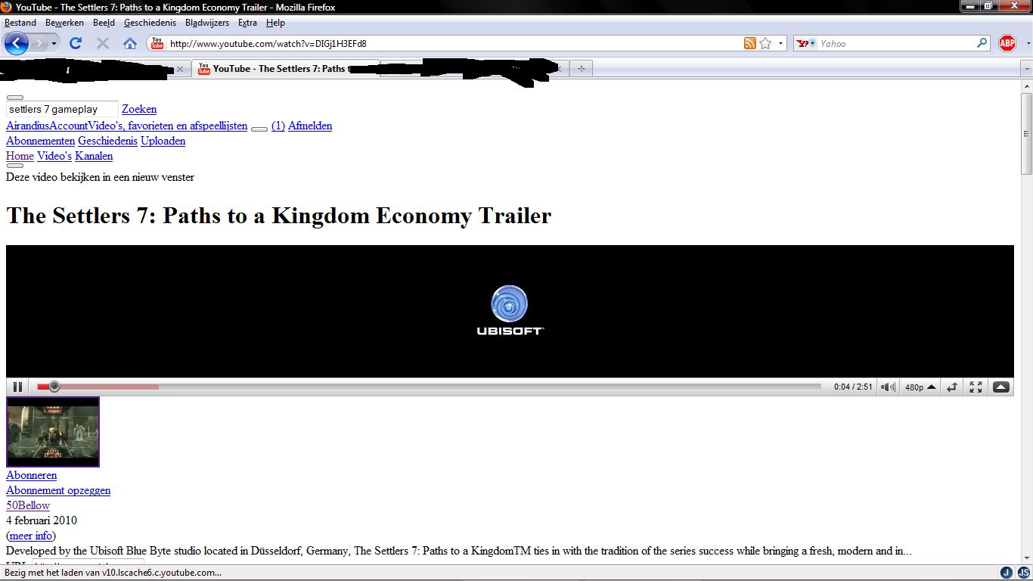Image resolution: width=1033 pixels, height=581 pixels.
Task: Open the Bestand menu
Action: tap(20, 23)
